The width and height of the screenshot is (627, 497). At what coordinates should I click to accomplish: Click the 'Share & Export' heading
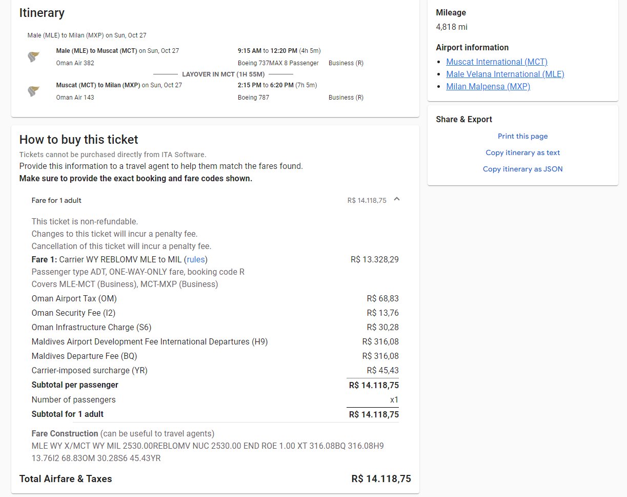pos(464,120)
